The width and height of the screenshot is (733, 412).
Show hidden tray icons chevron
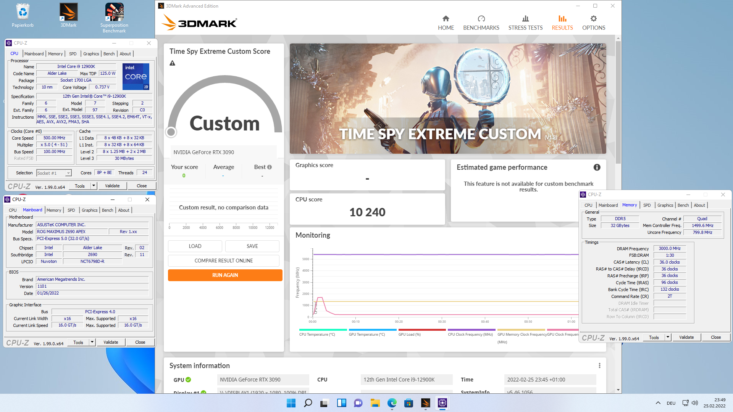[658, 403]
